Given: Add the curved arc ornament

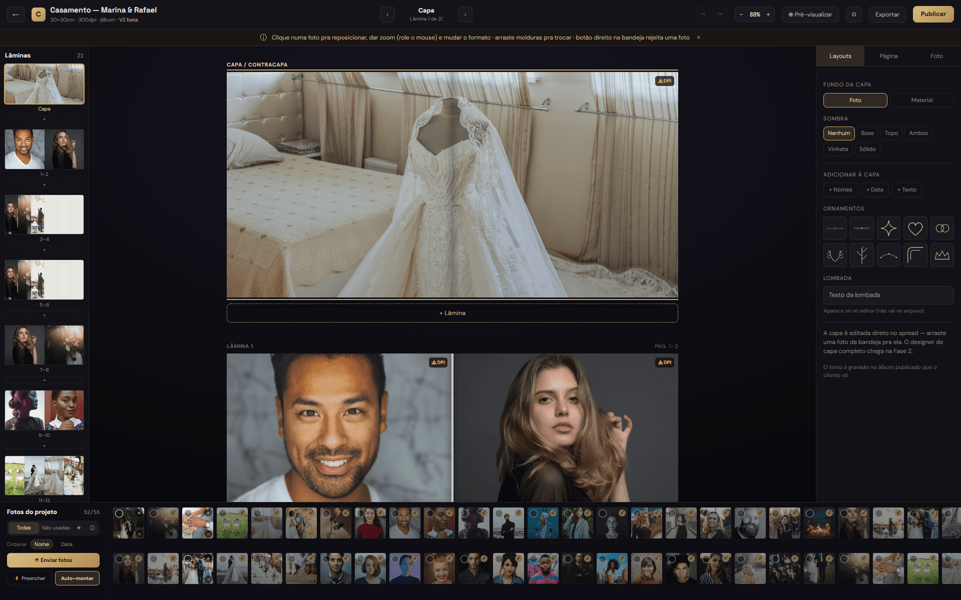Looking at the screenshot, I should [x=888, y=255].
